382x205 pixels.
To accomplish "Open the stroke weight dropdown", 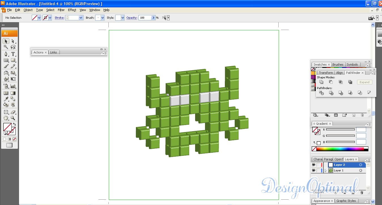I will (x=81, y=18).
